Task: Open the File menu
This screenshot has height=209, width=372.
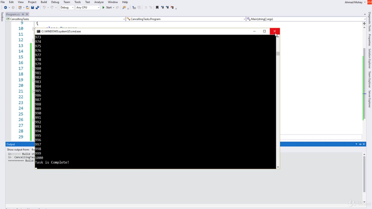Action: tap(3, 2)
